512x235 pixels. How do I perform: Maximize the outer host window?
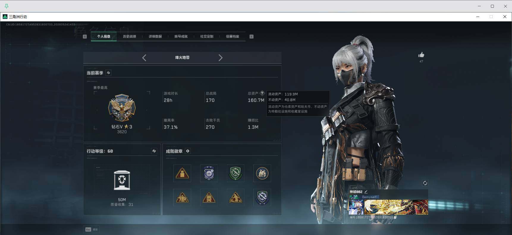point(492,6)
